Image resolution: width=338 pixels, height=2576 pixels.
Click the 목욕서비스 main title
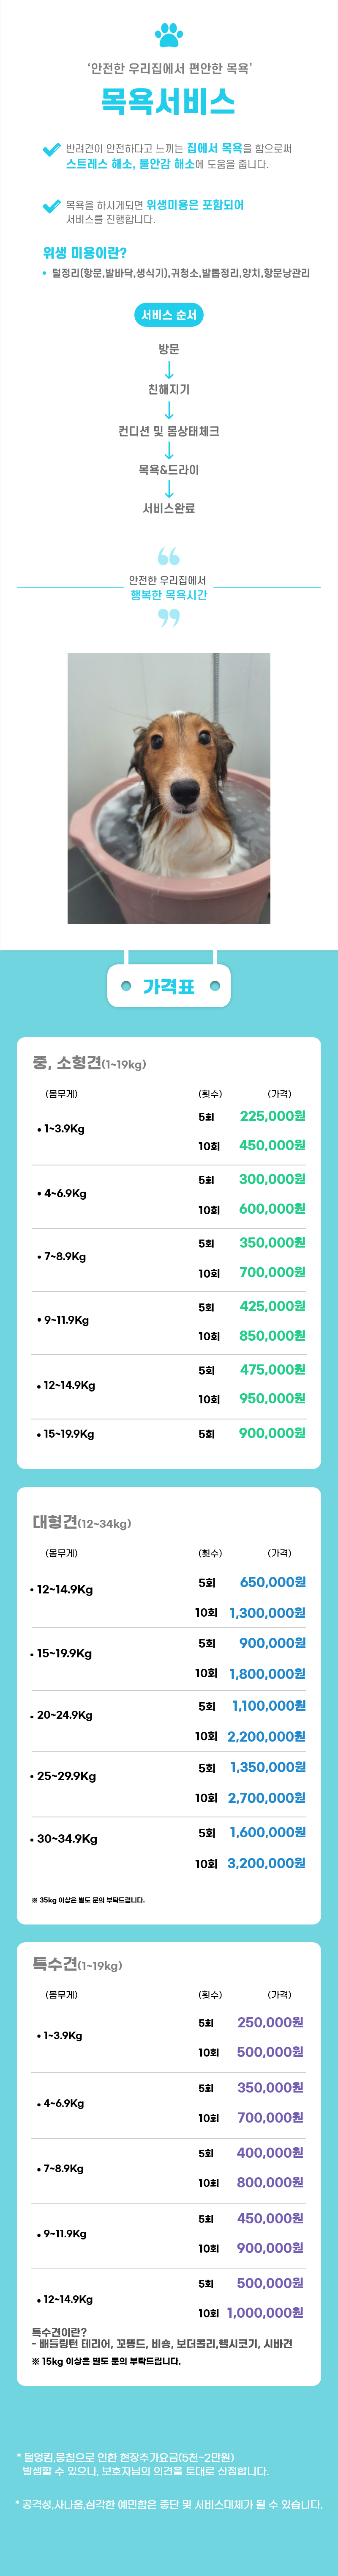pos(169,102)
